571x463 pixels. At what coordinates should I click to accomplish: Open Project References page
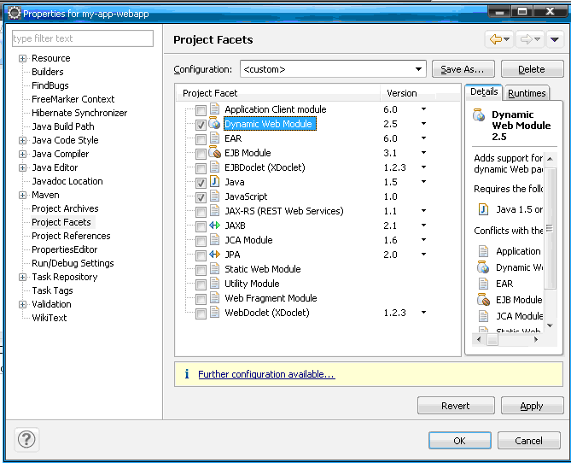click(71, 236)
